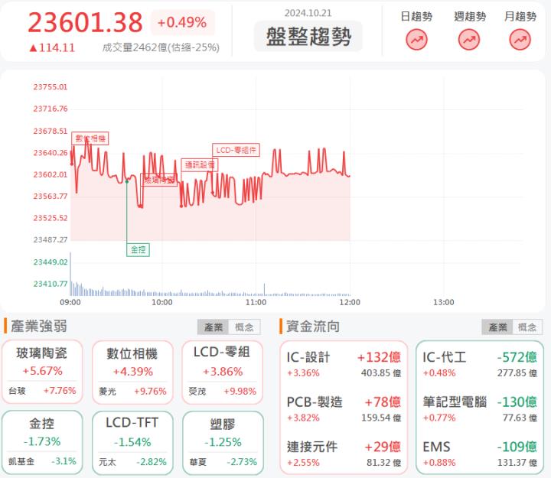This screenshot has height=478, width=551.
Task: Open the LCD-零組 +3.86% industry card
Action: click(222, 372)
